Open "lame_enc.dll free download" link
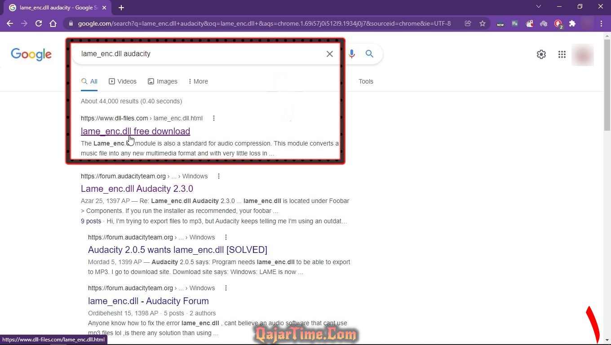Screen dimensions: 611x345 click(135, 131)
